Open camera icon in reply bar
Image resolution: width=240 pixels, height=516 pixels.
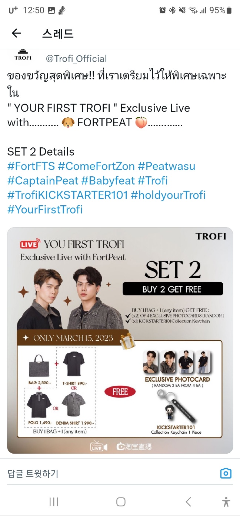tap(226, 473)
